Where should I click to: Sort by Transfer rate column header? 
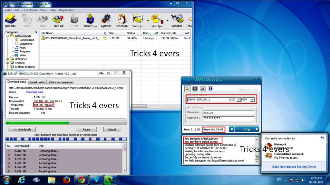[171, 33]
